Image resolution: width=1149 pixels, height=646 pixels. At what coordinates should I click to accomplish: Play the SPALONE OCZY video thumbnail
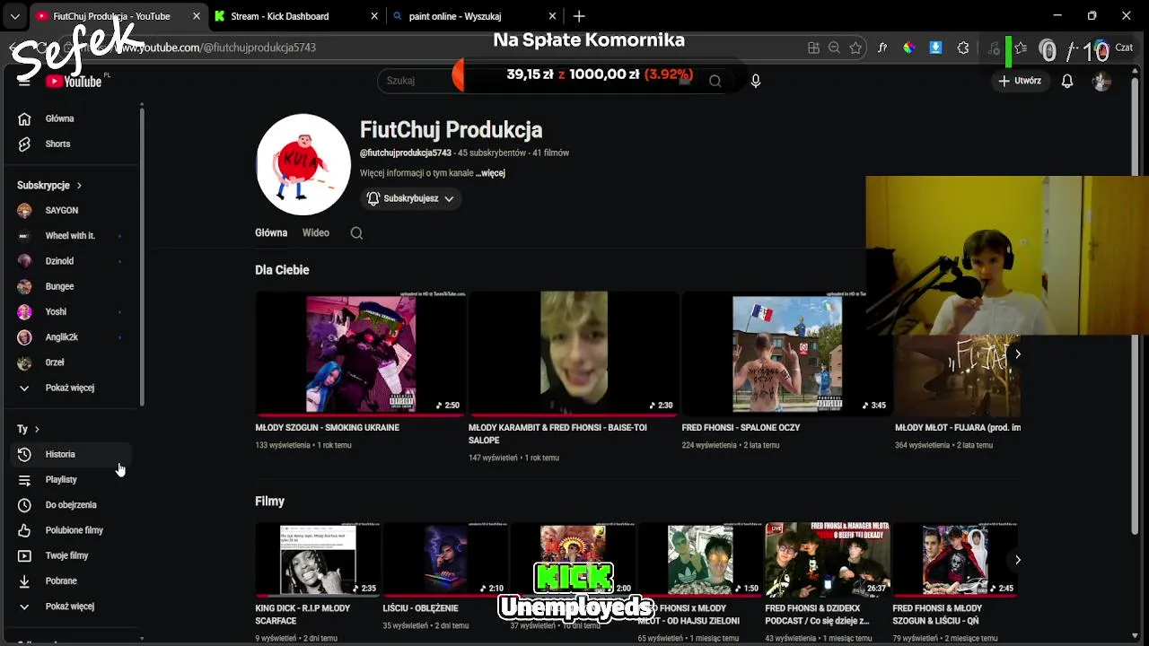click(x=786, y=354)
